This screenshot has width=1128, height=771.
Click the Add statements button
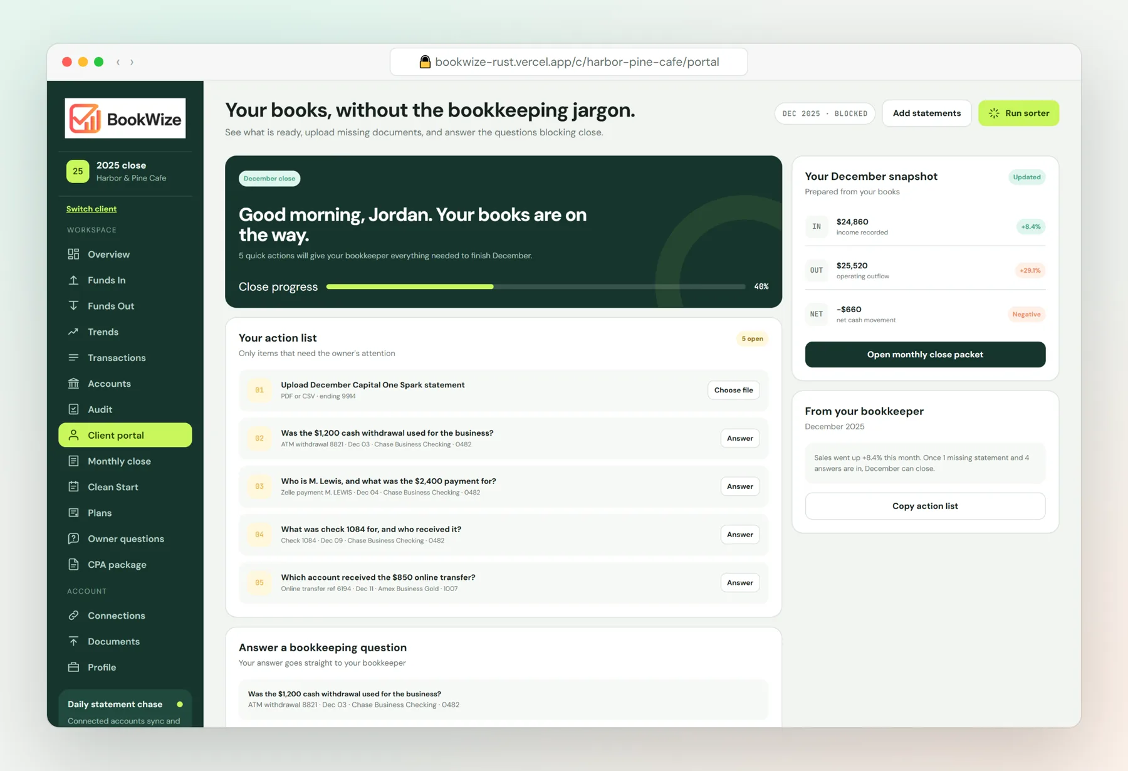tap(926, 113)
